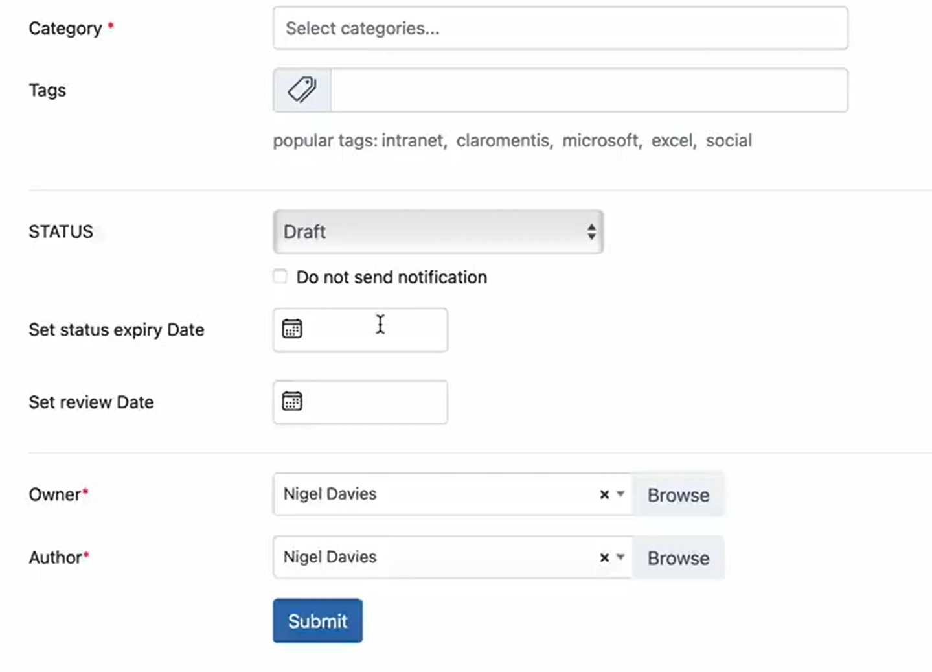Image resolution: width=932 pixels, height=672 pixels.
Task: Open calendar icon for status expiry date
Action: [292, 329]
